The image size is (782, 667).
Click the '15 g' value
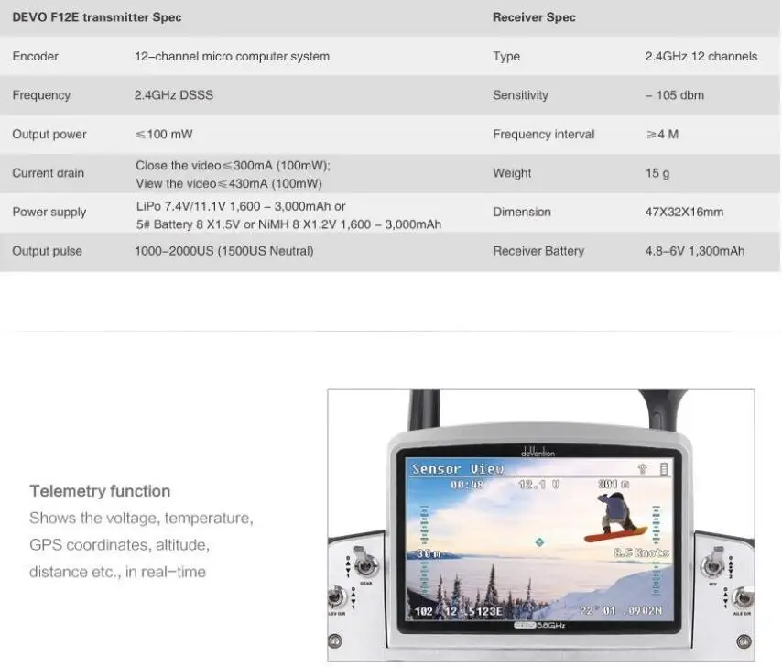[x=657, y=173]
